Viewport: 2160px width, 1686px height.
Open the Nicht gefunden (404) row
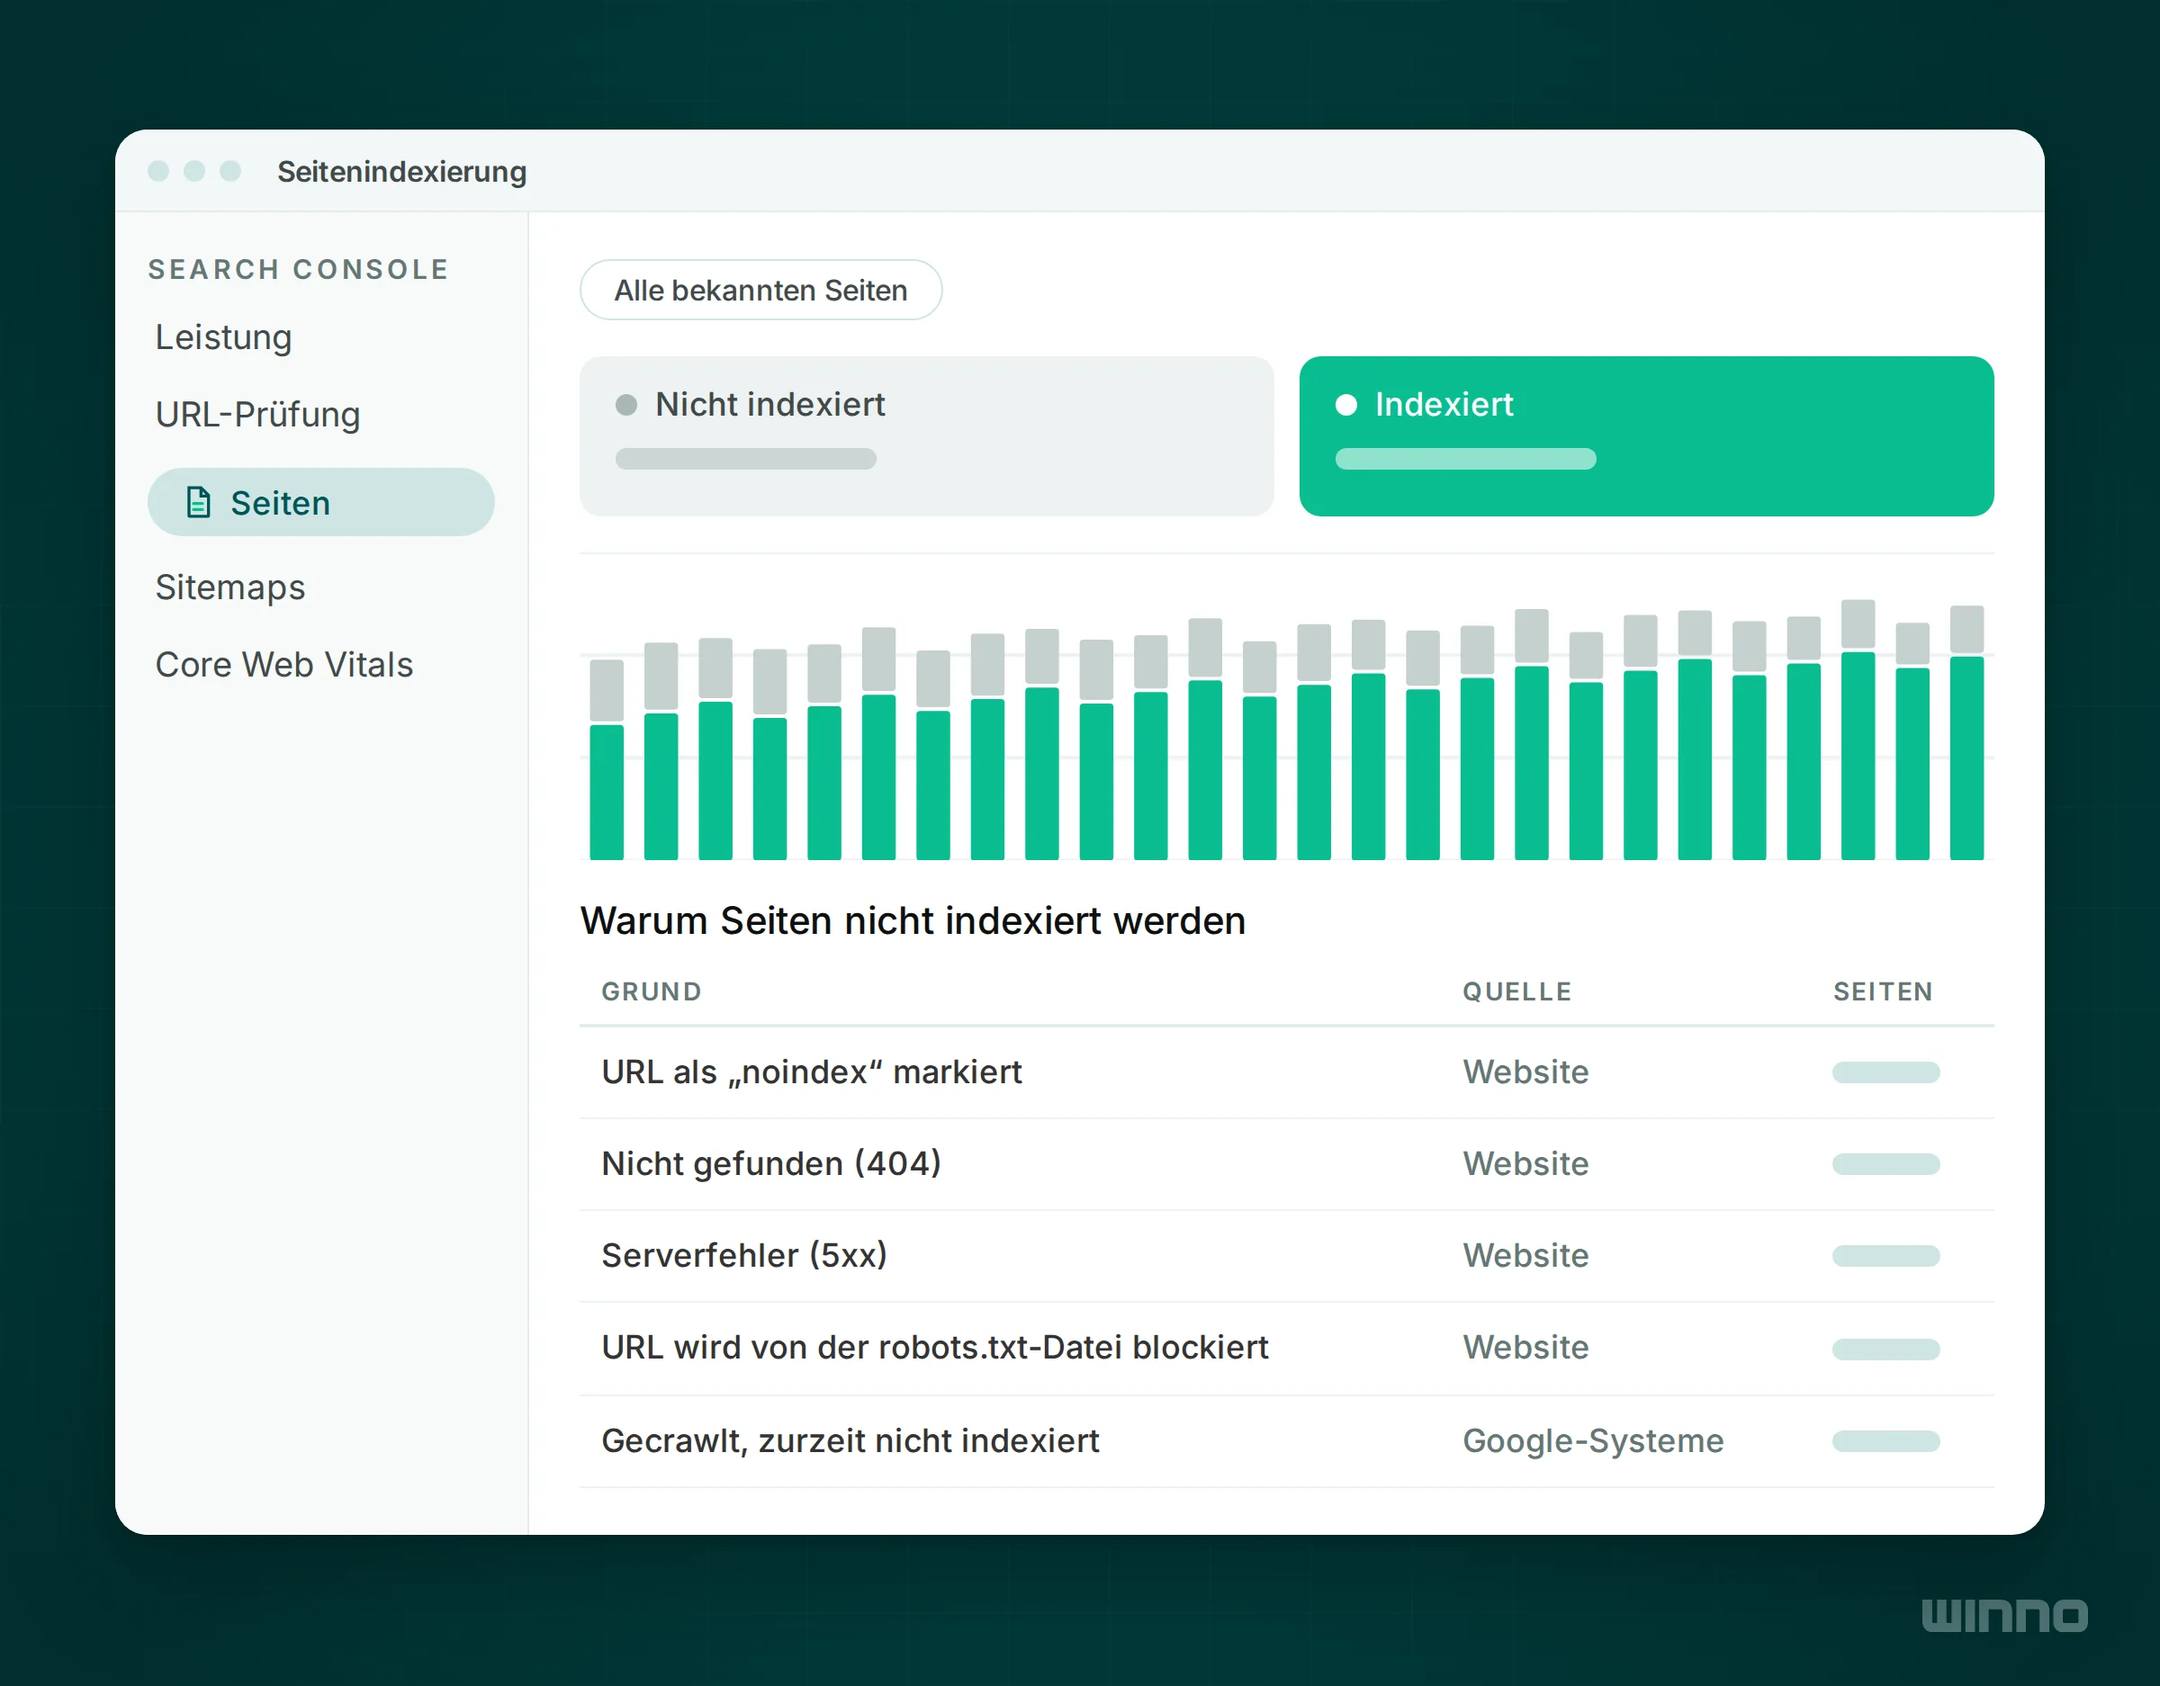click(1287, 1164)
